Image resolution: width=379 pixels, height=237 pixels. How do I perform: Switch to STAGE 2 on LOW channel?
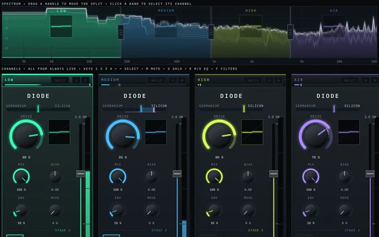click(63, 230)
